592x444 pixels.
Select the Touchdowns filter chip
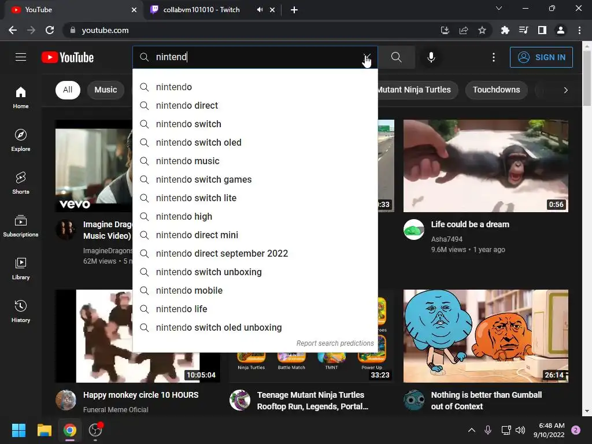[x=496, y=90]
